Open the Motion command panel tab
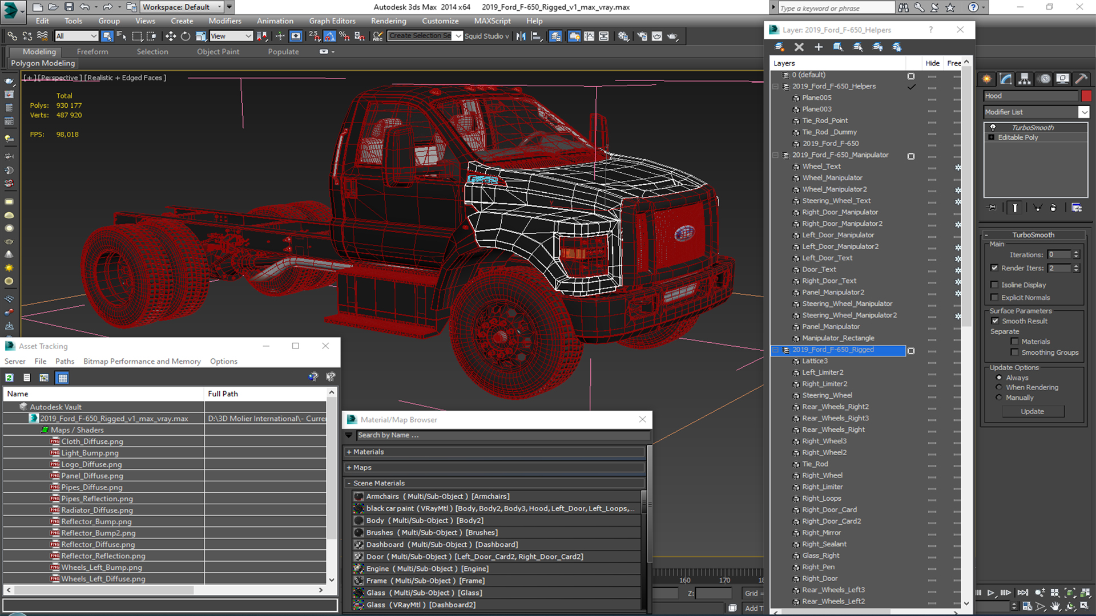Image resolution: width=1096 pixels, height=616 pixels. [x=1044, y=79]
